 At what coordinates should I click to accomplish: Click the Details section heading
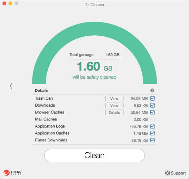point(41,90)
